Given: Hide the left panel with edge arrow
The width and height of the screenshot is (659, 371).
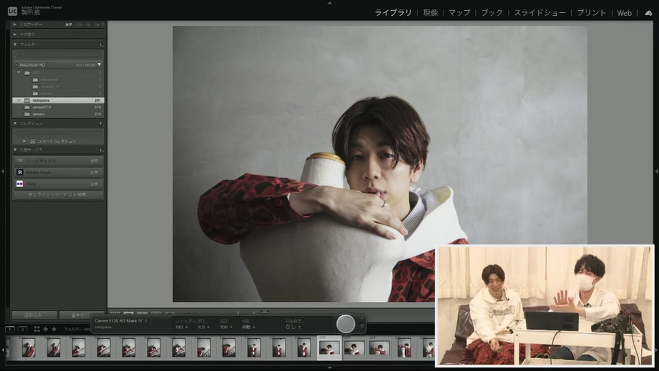Looking at the screenshot, I should [3, 172].
